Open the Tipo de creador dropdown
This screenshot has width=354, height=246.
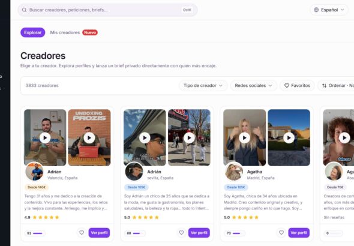coord(203,86)
